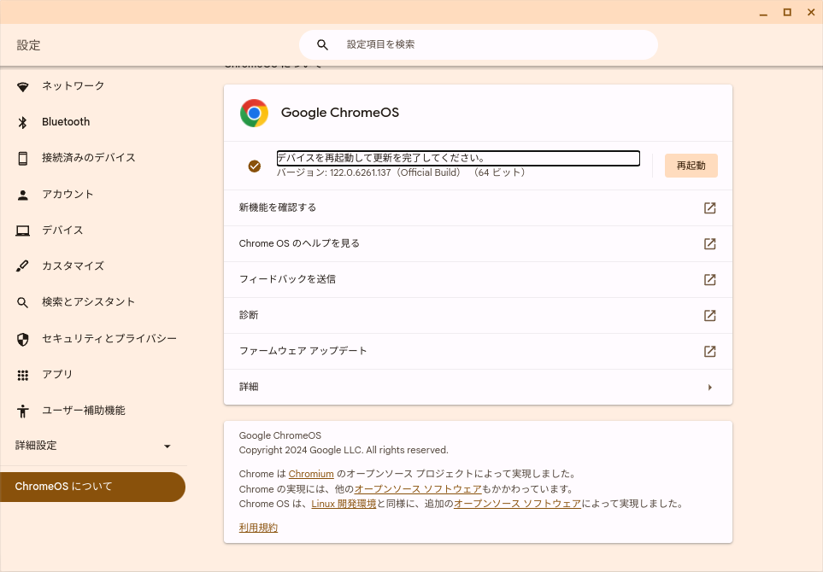Expand the 詳細 row arrow
Screen dimensions: 823x572
pos(709,388)
